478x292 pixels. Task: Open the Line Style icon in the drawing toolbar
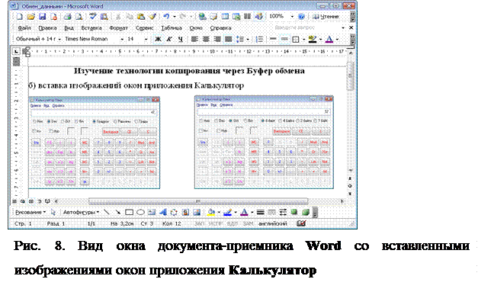click(260, 212)
